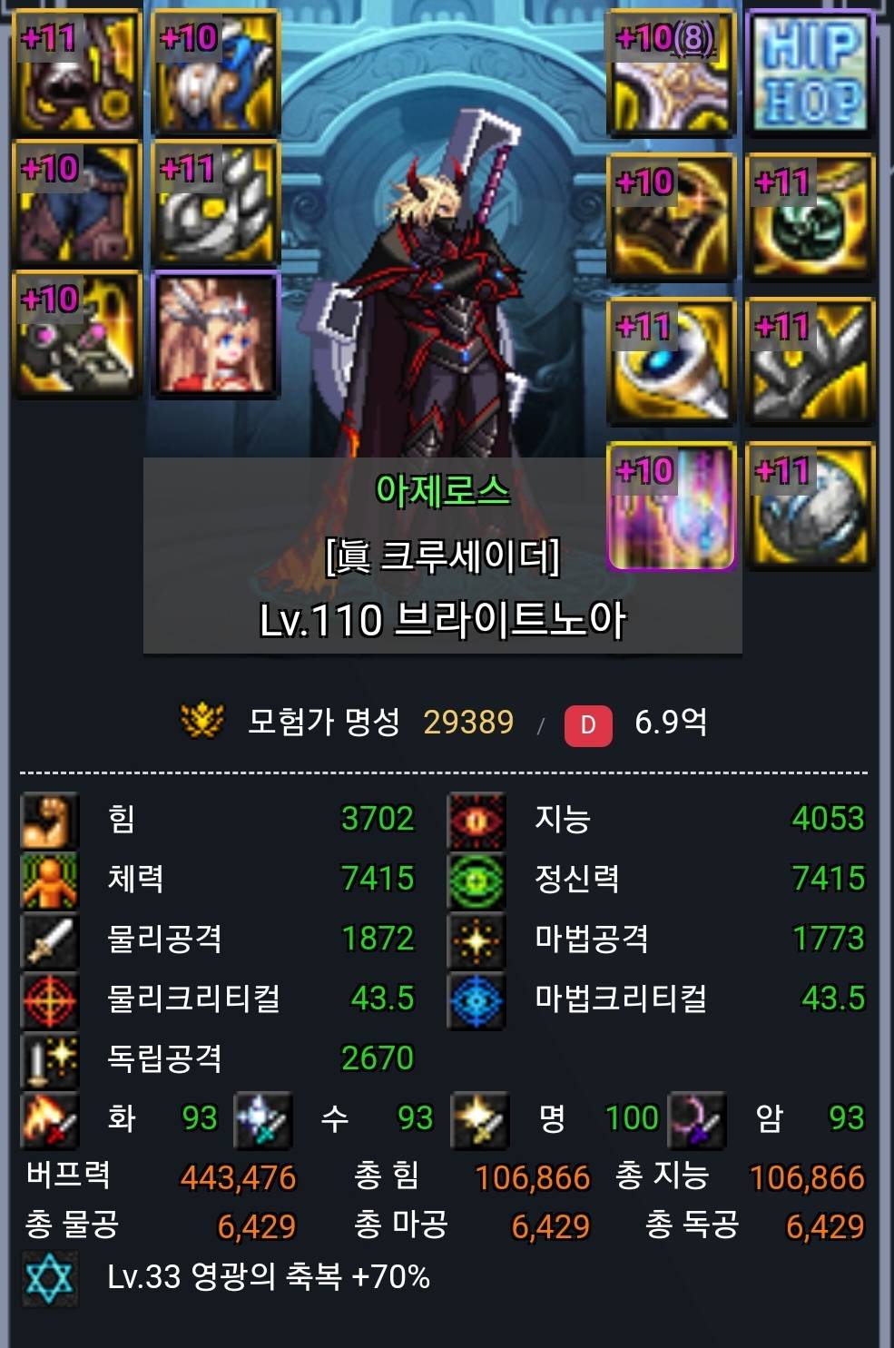This screenshot has width=894, height=1348.
Task: Select the +10 pants equipment slot
Action: point(76,204)
